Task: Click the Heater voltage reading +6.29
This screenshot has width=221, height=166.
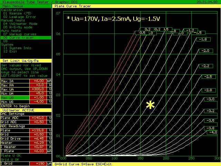Action: (38, 143)
